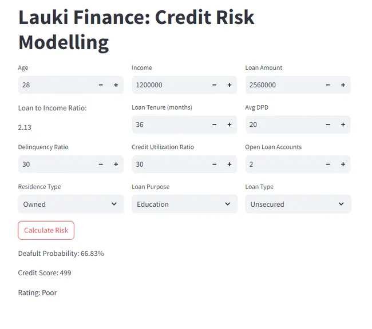The height and width of the screenshot is (329, 372).
Task: Click the plus icon for Income
Action: click(229, 85)
